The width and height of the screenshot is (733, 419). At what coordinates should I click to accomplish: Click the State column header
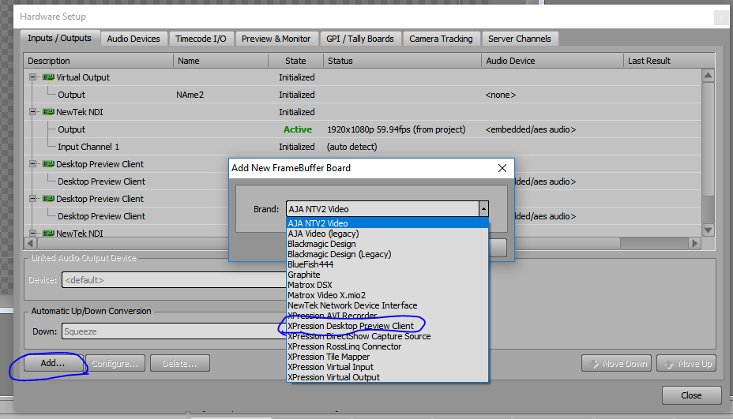pyautogui.click(x=295, y=61)
